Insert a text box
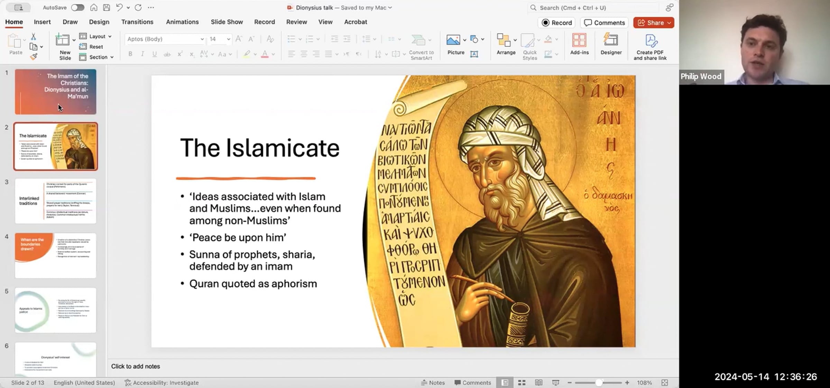830x388 pixels. (474, 54)
